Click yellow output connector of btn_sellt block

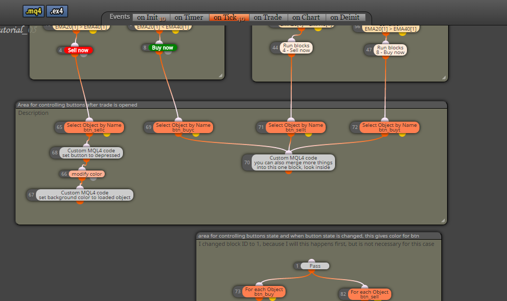pyautogui.click(x=308, y=134)
